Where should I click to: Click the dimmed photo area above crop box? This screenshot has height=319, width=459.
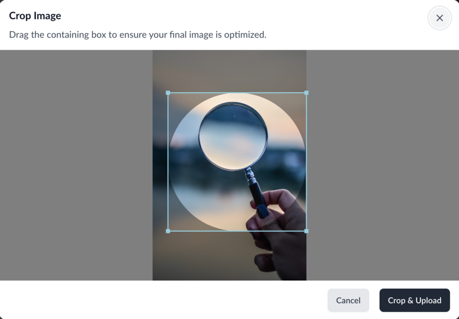point(229,71)
